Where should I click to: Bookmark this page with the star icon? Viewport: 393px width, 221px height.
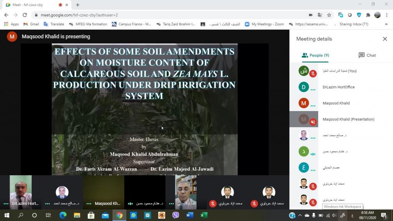329,15
